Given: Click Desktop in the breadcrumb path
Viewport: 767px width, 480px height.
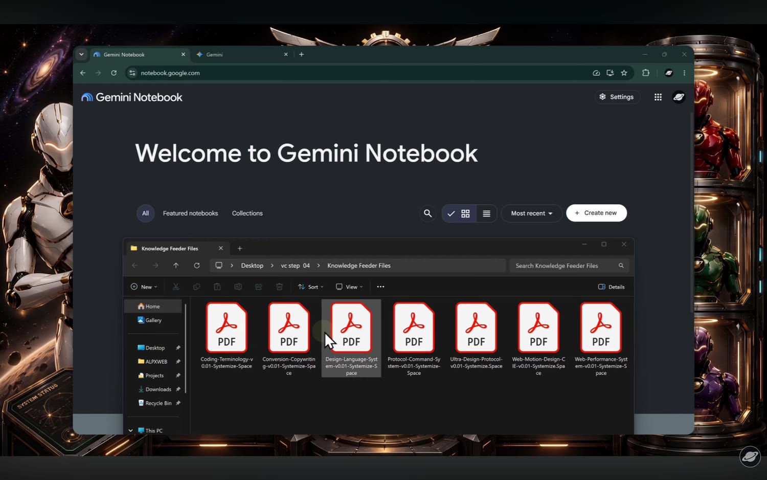Looking at the screenshot, I should [252, 266].
